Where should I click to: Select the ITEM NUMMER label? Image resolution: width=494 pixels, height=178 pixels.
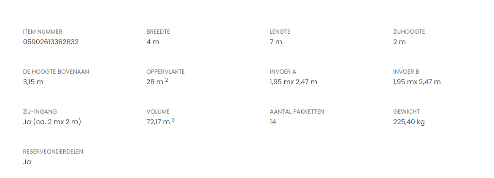(43, 32)
